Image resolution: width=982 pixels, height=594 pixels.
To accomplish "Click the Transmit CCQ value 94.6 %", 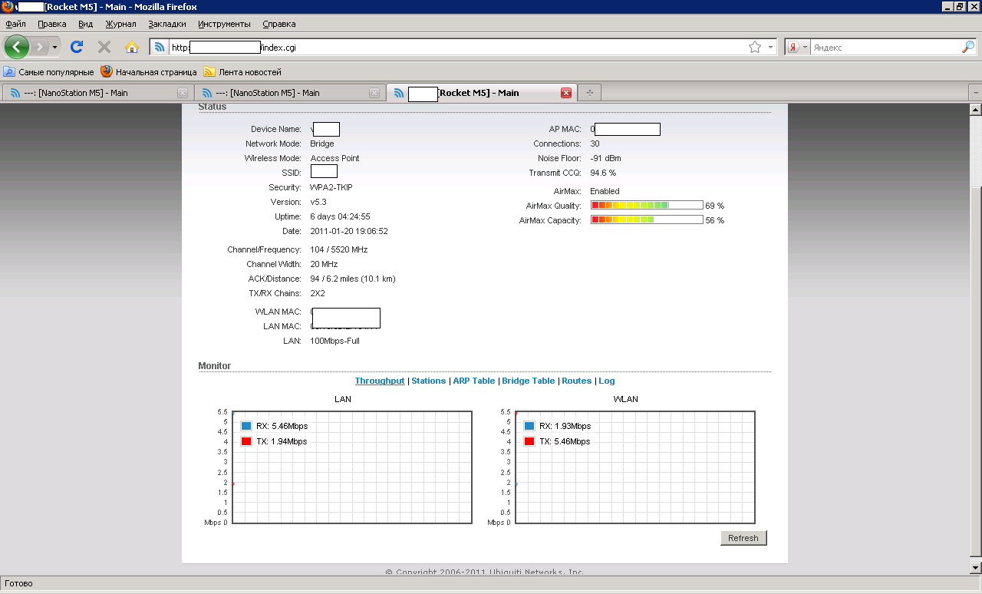I will point(603,173).
